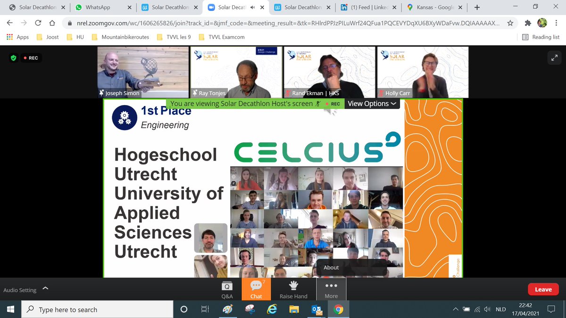Open the Chrome three-dot menu
The height and width of the screenshot is (318, 566).
(557, 23)
